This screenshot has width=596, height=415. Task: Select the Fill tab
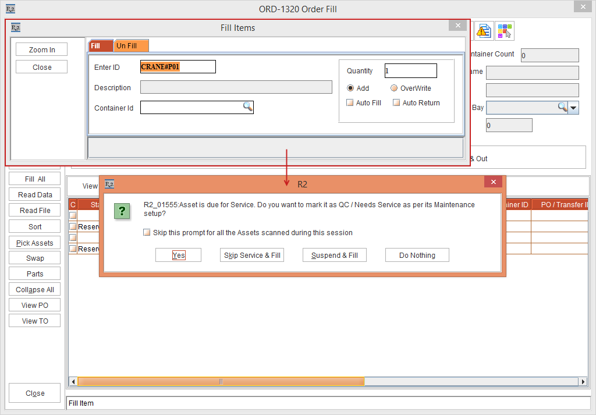point(97,45)
